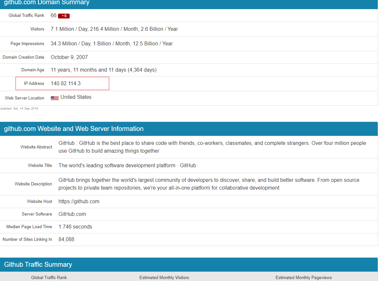This screenshot has height=281, width=381.
Task: Select the Website Title value about leading software platform
Action: 127,165
